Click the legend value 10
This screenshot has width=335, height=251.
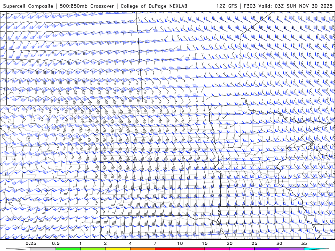(x=180, y=243)
